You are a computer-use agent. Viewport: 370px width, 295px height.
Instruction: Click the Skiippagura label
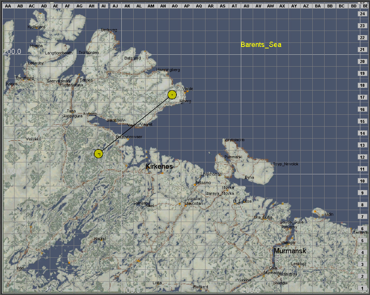pos(72,116)
